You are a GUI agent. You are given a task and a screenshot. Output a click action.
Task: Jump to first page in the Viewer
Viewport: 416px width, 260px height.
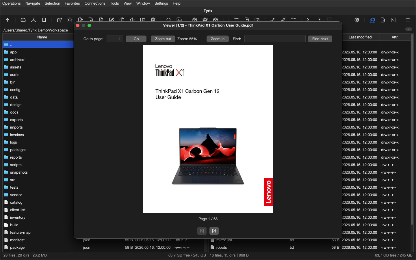(202, 231)
